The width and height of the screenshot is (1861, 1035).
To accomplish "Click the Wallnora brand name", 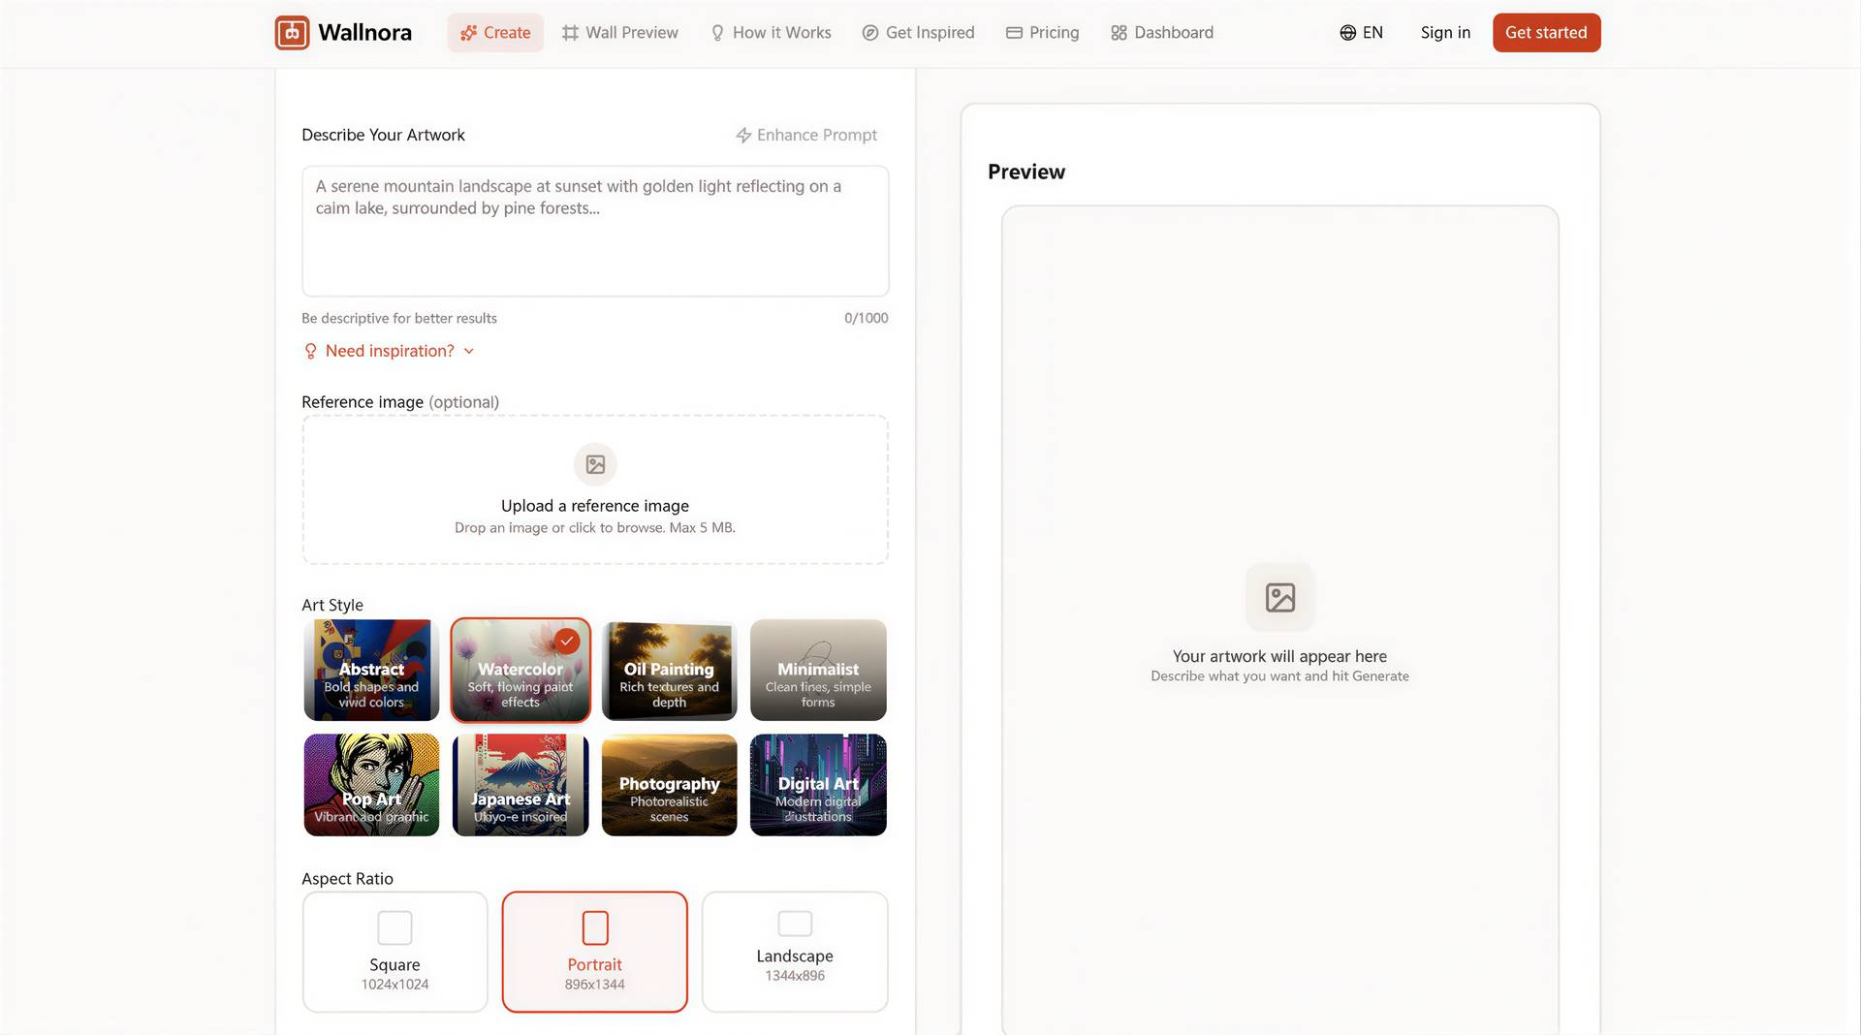I will point(364,33).
